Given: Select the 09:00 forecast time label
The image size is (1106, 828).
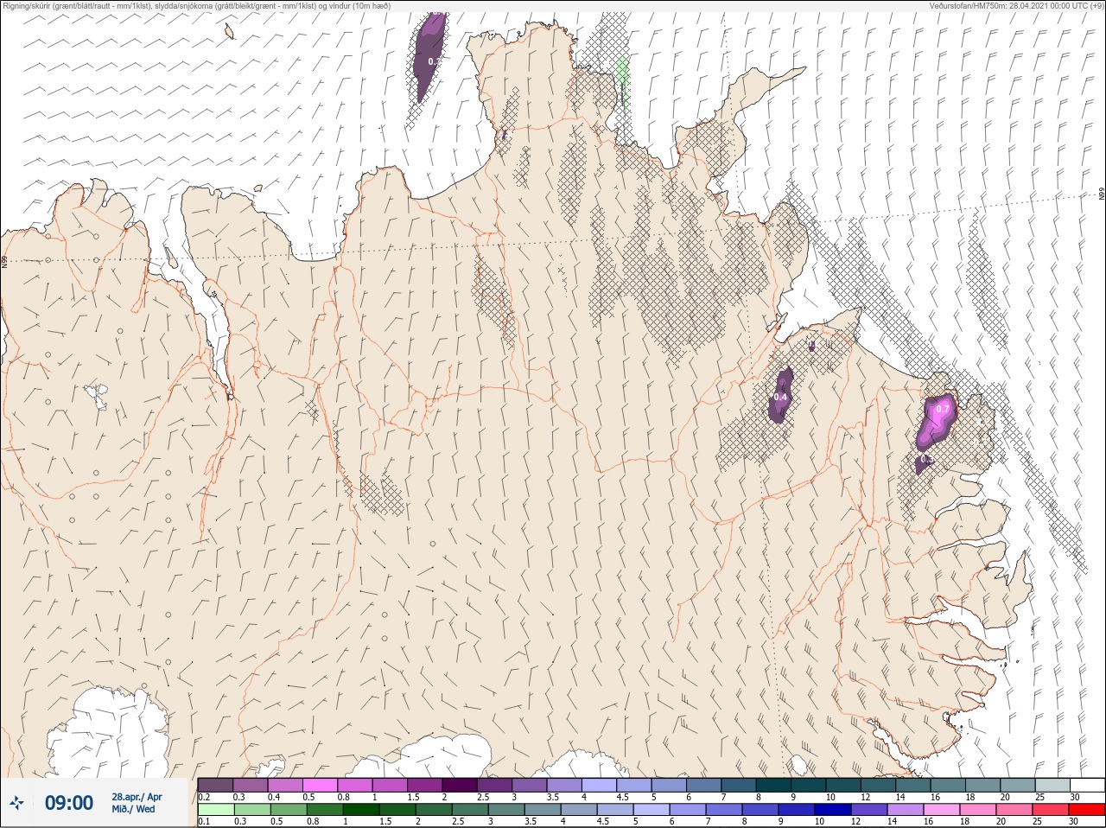Looking at the screenshot, I should [69, 803].
